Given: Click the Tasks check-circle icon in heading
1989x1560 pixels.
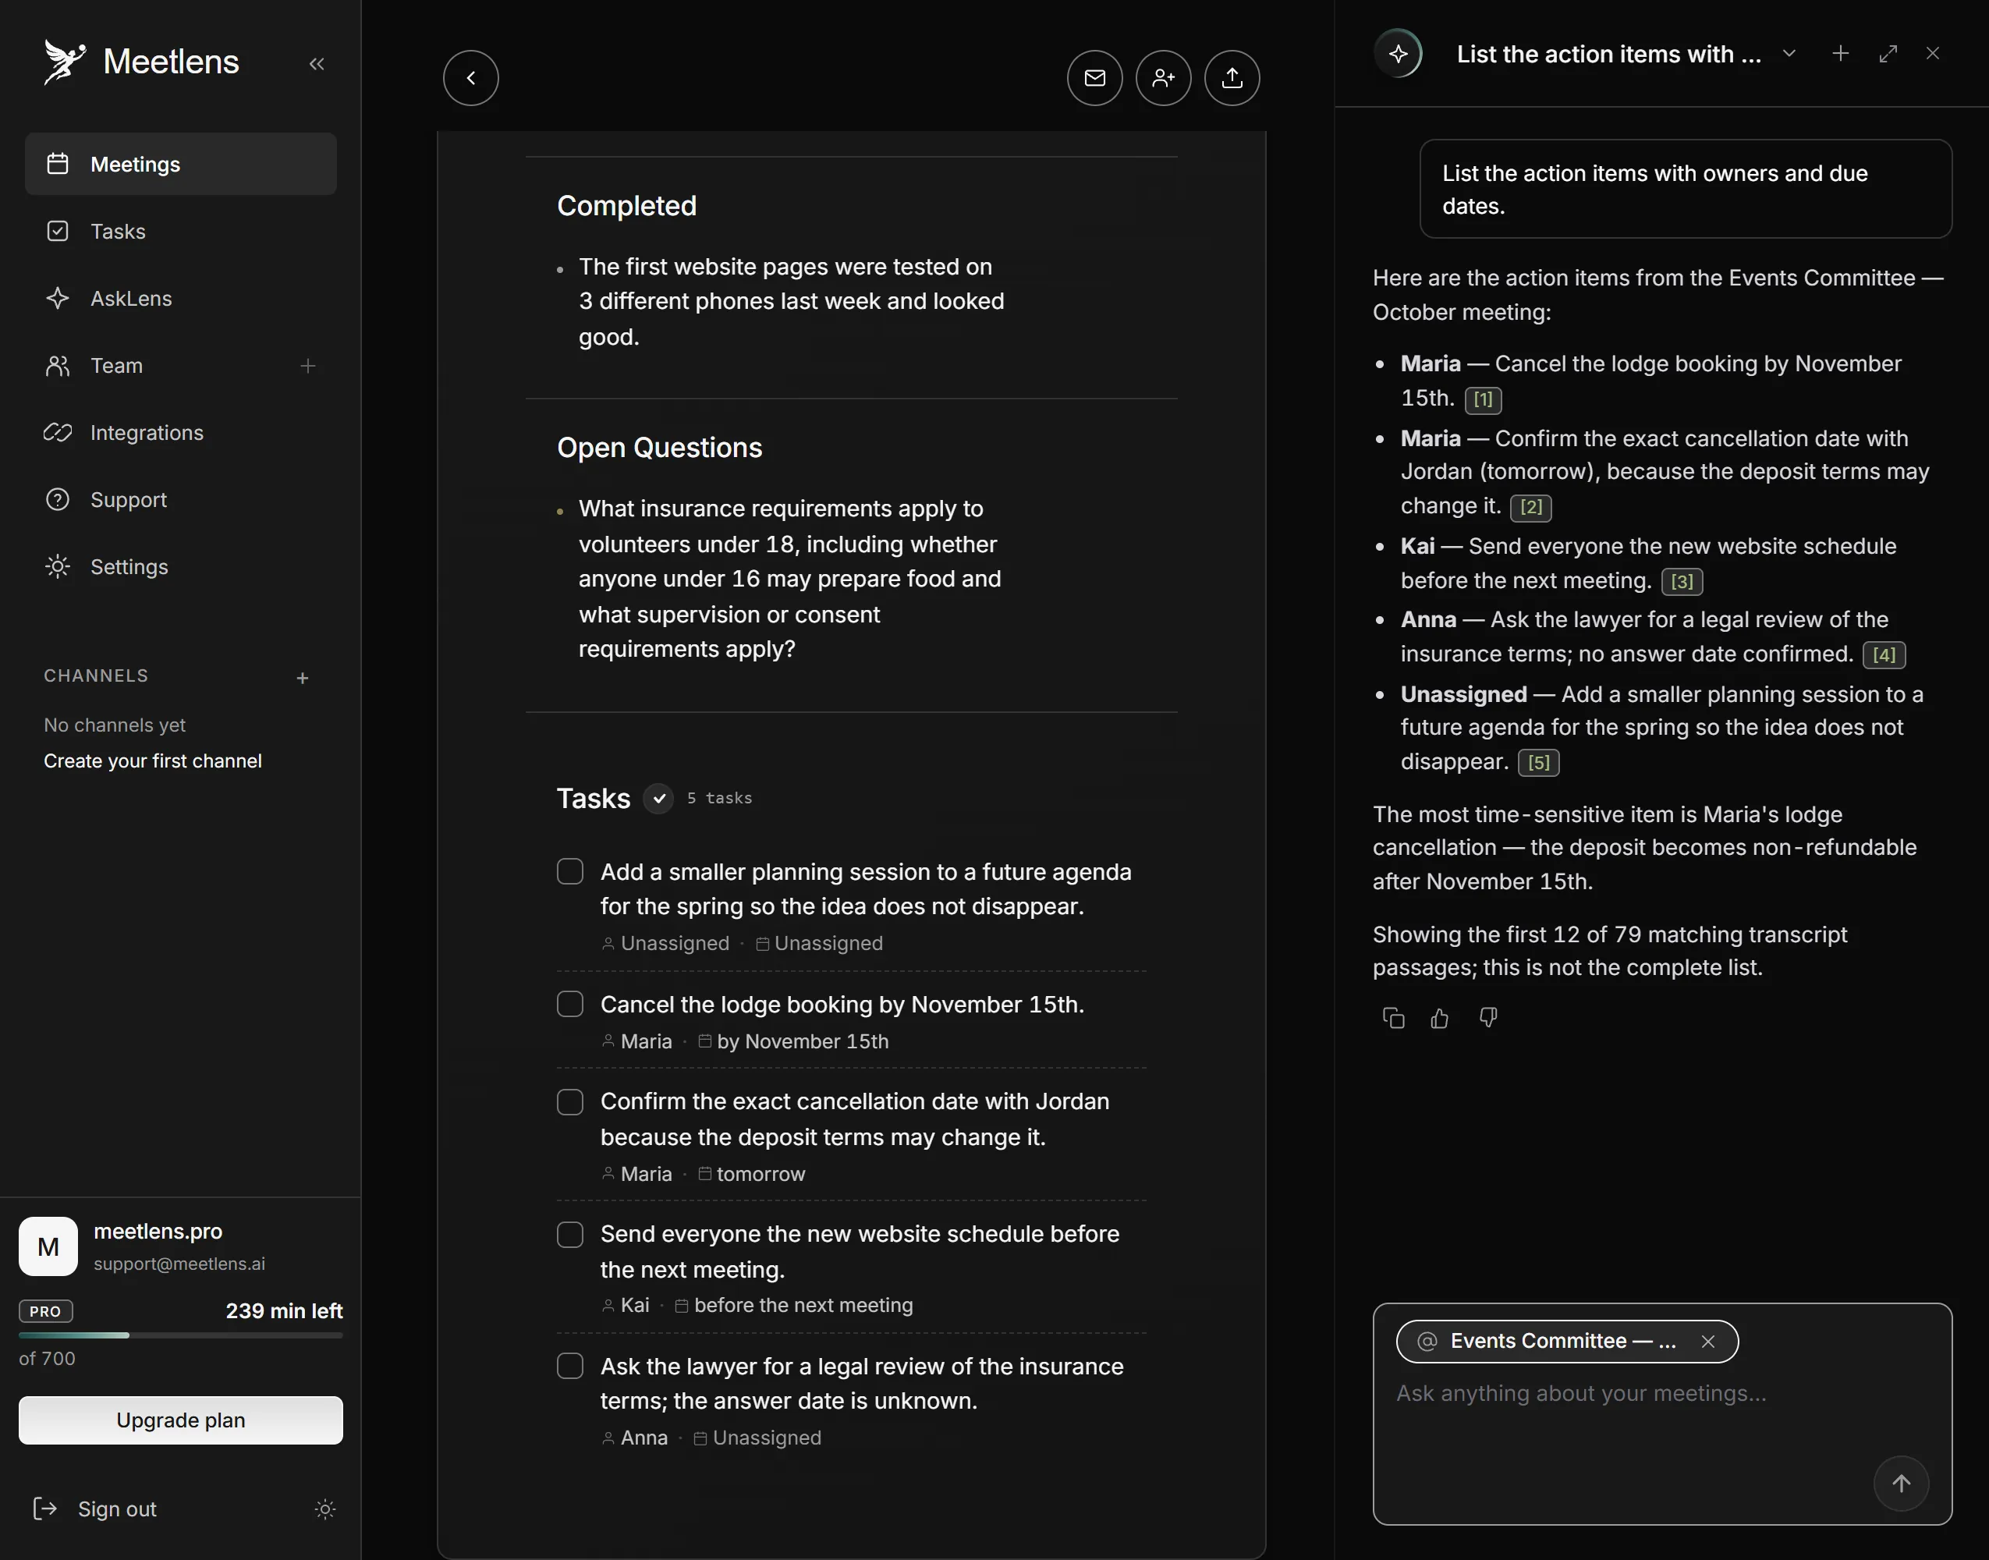Looking at the screenshot, I should (x=658, y=798).
